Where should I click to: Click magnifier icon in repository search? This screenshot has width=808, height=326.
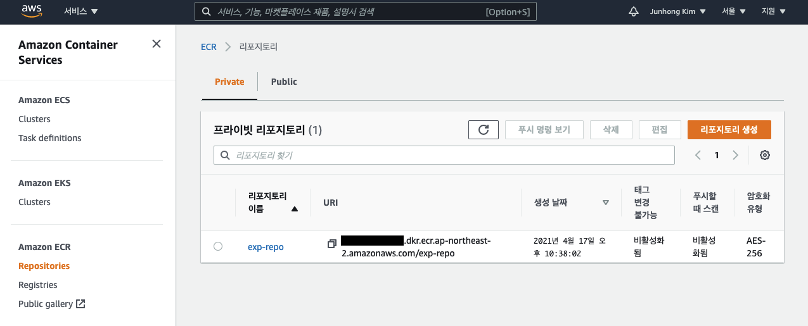225,155
